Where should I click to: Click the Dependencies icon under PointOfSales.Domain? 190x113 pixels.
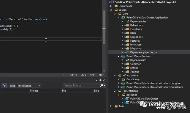click(x=127, y=60)
